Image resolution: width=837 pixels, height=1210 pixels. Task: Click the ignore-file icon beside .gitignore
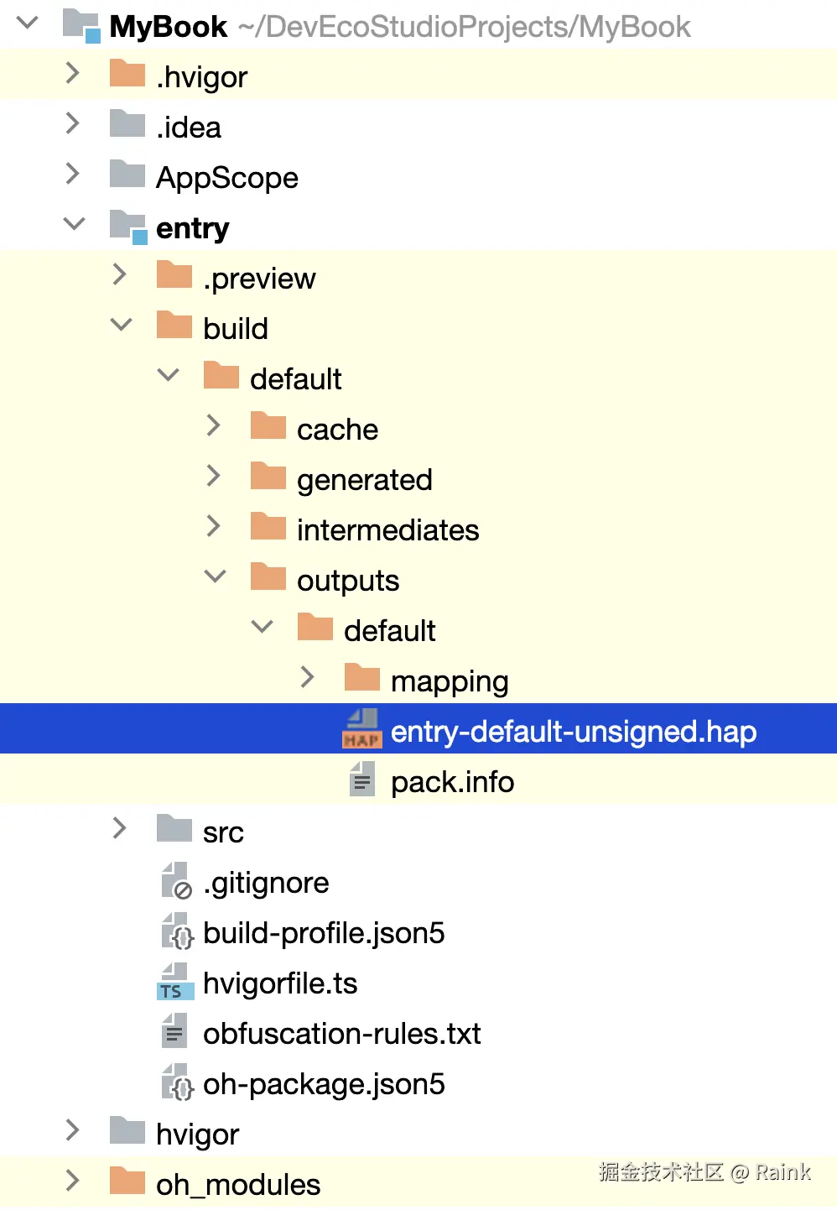click(x=176, y=882)
